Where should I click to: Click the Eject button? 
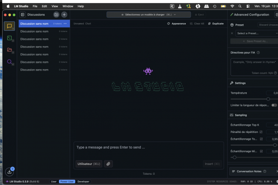[x=199, y=15]
